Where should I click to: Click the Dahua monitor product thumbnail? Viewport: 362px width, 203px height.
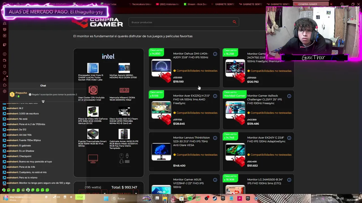point(161,68)
